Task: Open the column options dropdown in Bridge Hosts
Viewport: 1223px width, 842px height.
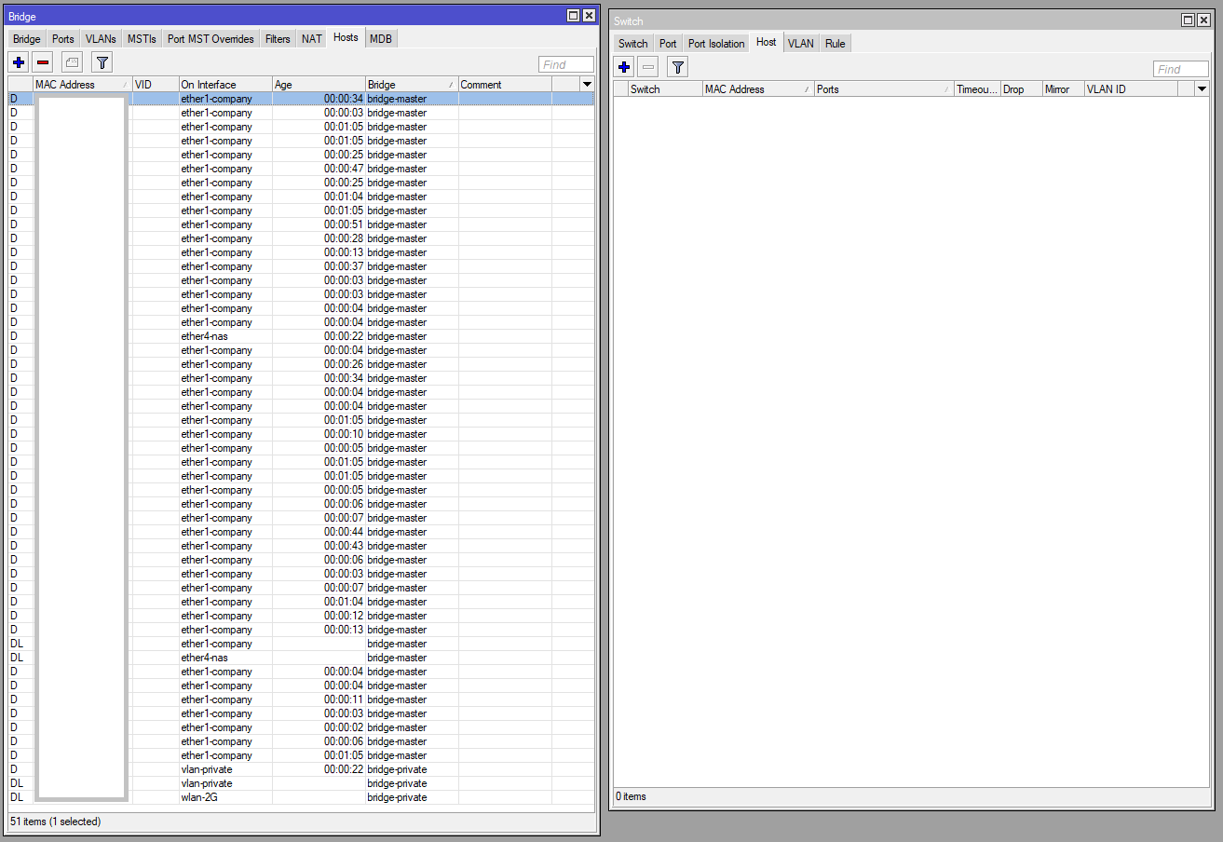Action: (x=587, y=84)
